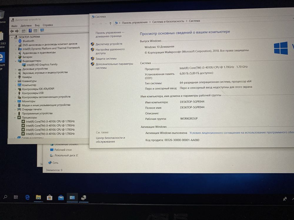
Task: Open Microsoft Store from the taskbar
Action: [x=49, y=197]
